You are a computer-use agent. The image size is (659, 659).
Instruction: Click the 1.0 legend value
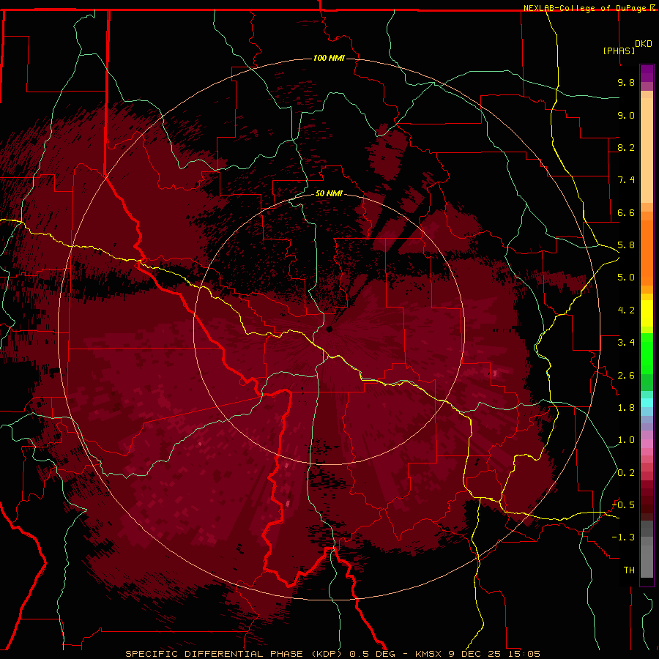click(626, 440)
